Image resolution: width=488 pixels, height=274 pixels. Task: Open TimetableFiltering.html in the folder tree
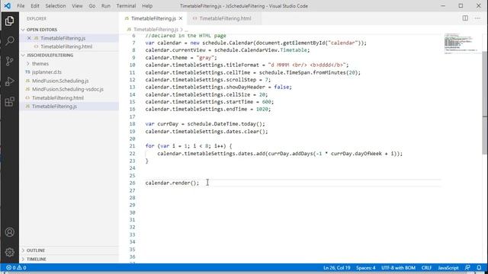[58, 97]
